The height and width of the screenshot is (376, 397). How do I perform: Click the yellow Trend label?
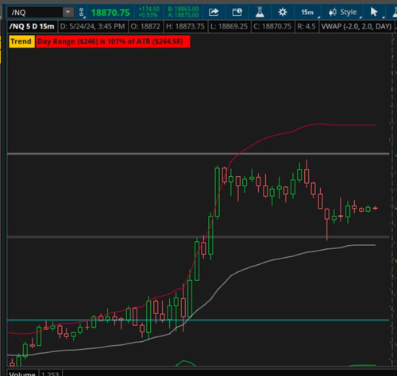click(21, 41)
